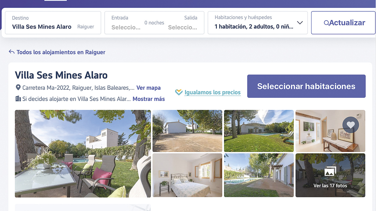The width and height of the screenshot is (376, 211).
Task: Click the building icon beside property description
Action: [x=18, y=98]
